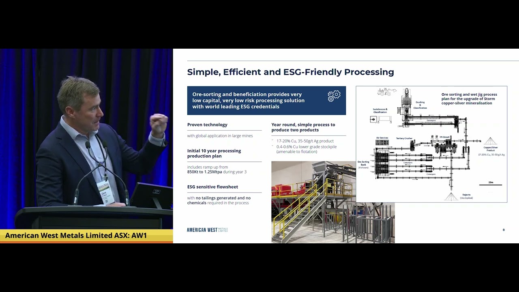The width and height of the screenshot is (519, 292).
Task: Click 'no tailings generated and no chemicals' text
Action: [x=219, y=200]
